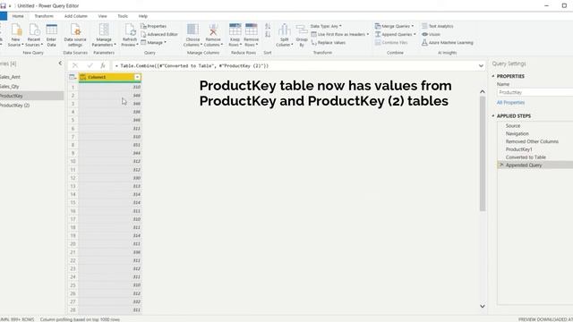Switch to the View tab
The image size is (573, 322).
(x=102, y=16)
